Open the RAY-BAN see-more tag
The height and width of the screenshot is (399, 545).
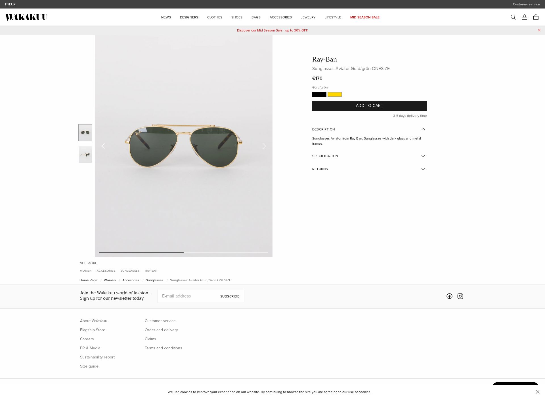pyautogui.click(x=151, y=271)
